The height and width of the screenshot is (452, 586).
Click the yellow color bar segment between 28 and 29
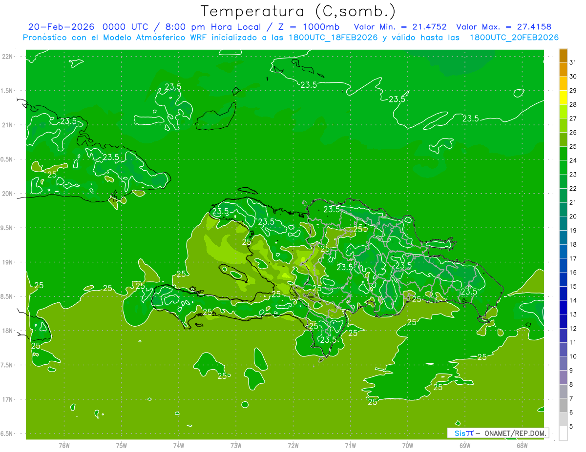point(563,98)
